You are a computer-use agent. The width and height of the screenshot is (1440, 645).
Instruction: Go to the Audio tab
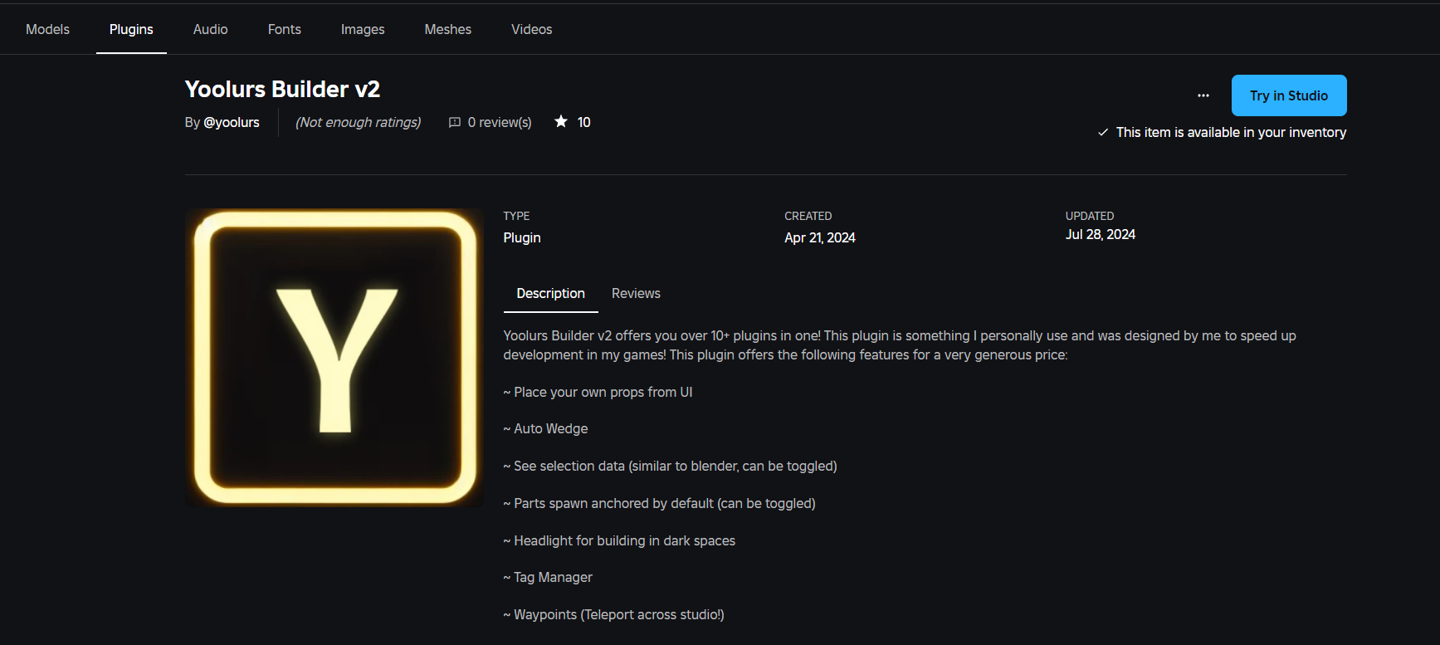click(210, 29)
